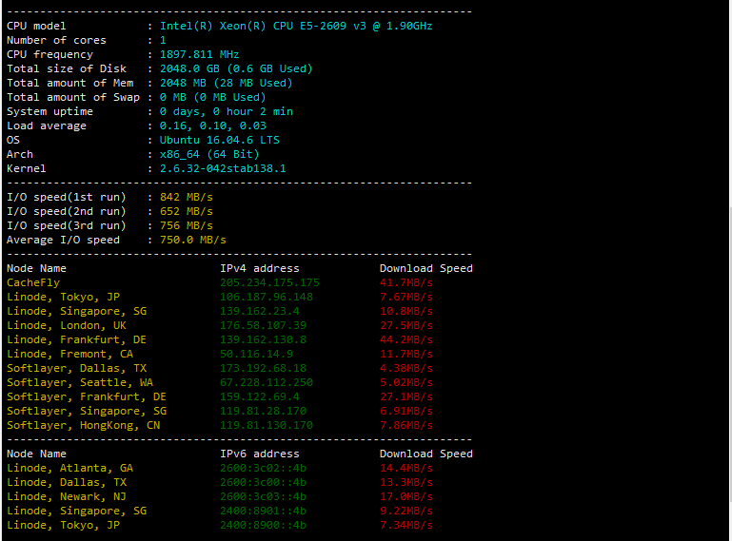This screenshot has width=732, height=541.
Task: Click the CacheFly download speed 41.7MB/s
Action: pyautogui.click(x=406, y=282)
